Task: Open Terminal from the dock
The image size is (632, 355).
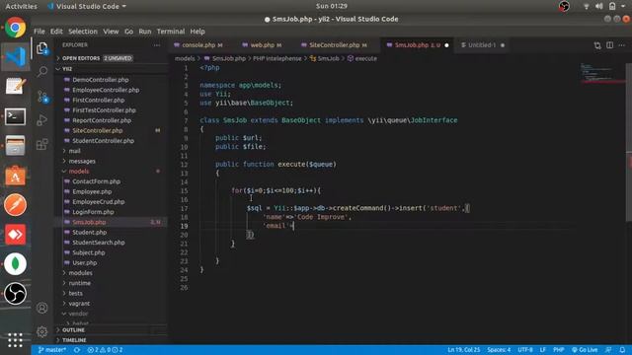Action: (x=16, y=116)
